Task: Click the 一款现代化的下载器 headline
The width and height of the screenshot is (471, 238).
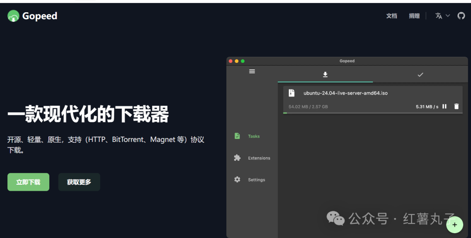Action: [x=88, y=114]
